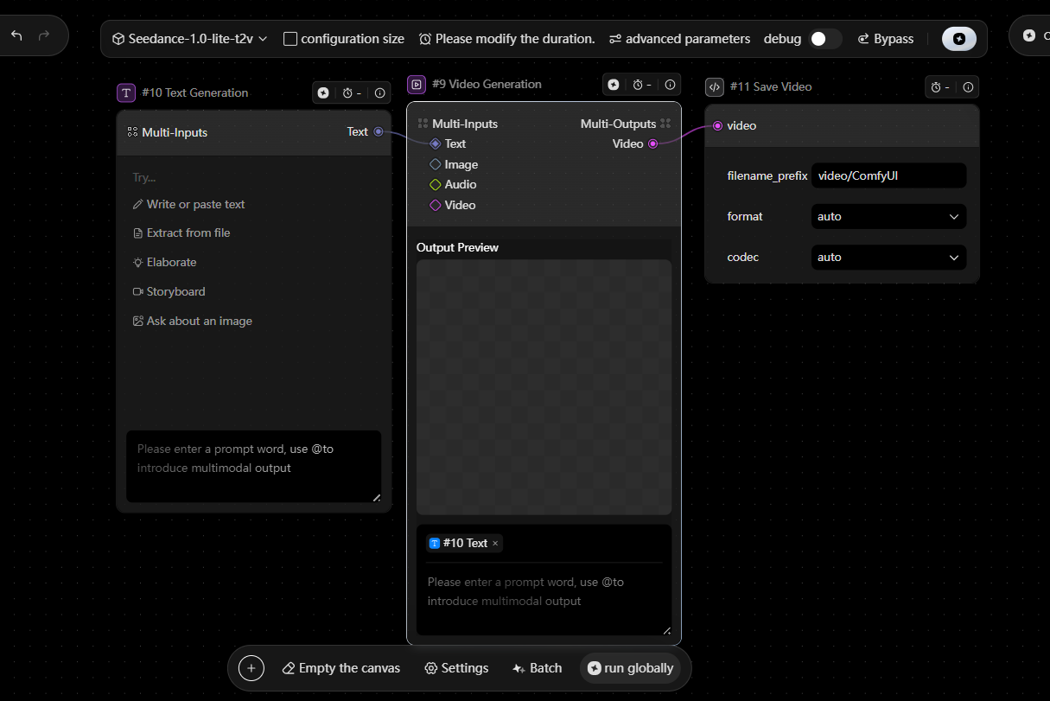Click 'run globally' button
The image size is (1050, 701).
(x=630, y=668)
